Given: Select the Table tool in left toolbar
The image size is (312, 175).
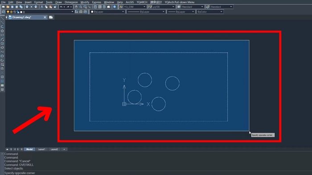Looking at the screenshot, I should 2,85.
